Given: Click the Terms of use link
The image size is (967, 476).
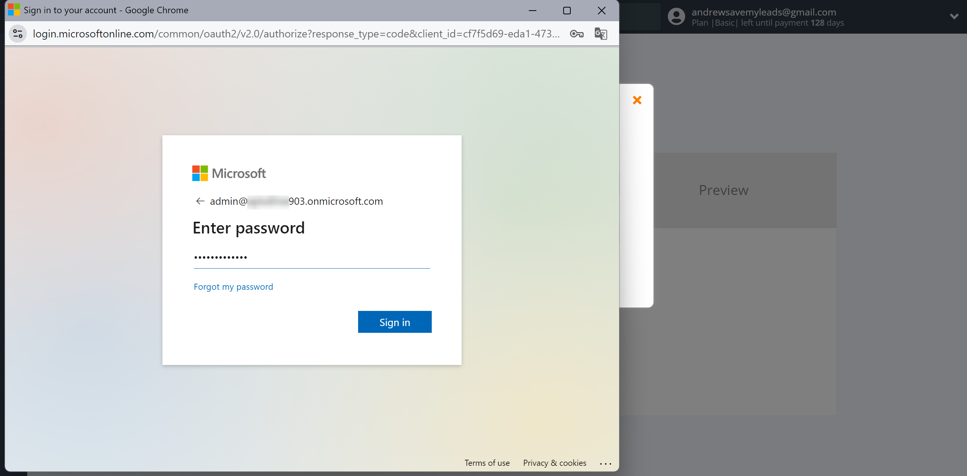Looking at the screenshot, I should (487, 461).
